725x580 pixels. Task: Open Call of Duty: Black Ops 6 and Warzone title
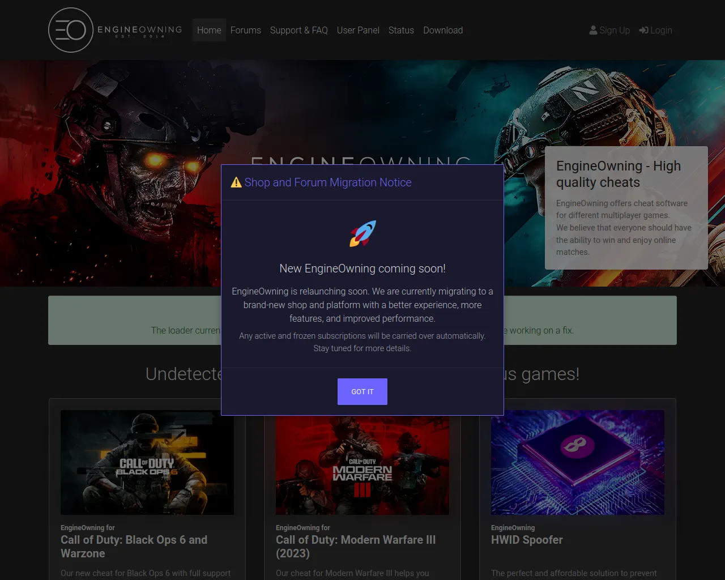[134, 547]
